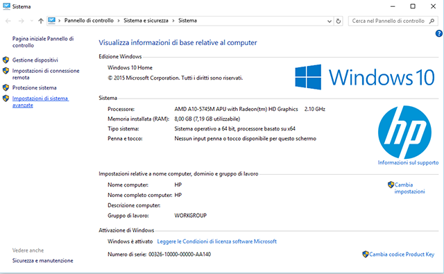The height and width of the screenshot is (274, 444).
Task: Open help with blue question mark
Action: (x=438, y=34)
